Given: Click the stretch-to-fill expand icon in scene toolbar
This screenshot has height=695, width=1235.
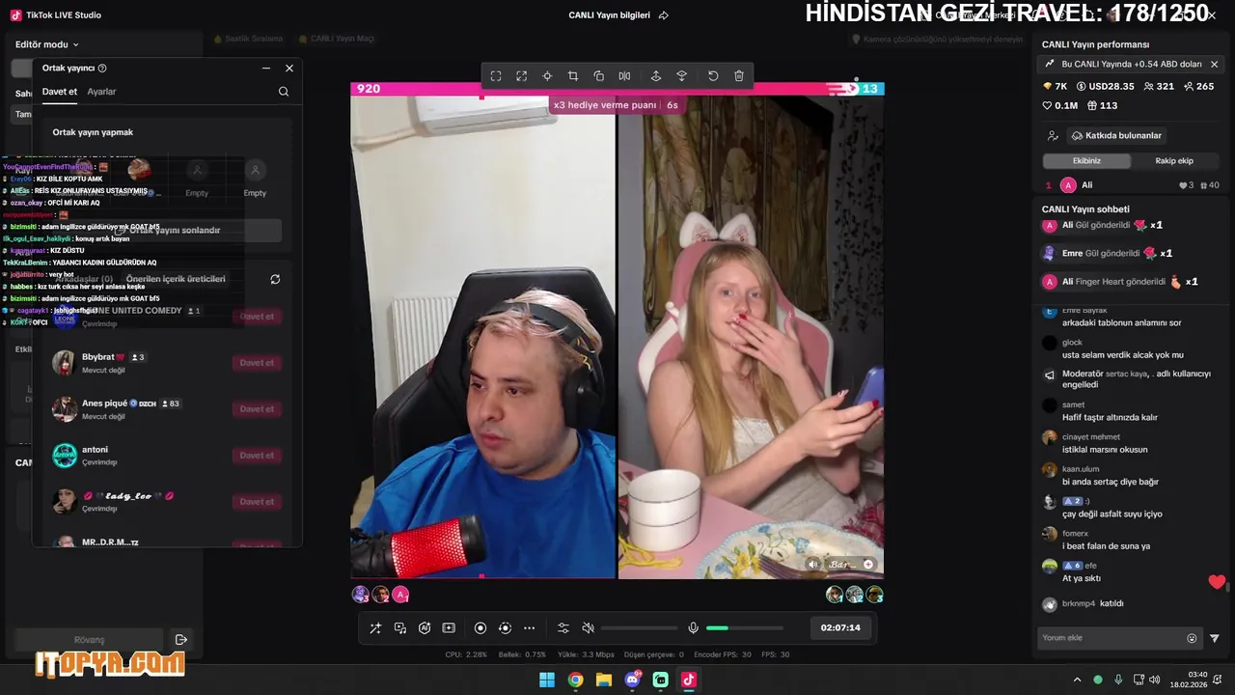Looking at the screenshot, I should tap(522, 76).
